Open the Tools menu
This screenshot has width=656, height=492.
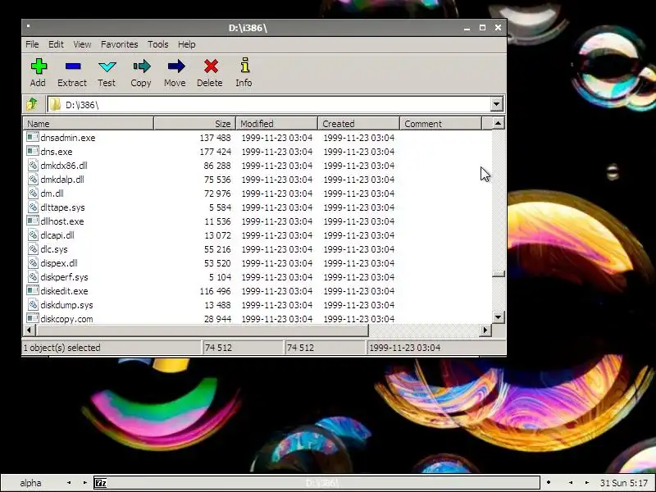157,44
